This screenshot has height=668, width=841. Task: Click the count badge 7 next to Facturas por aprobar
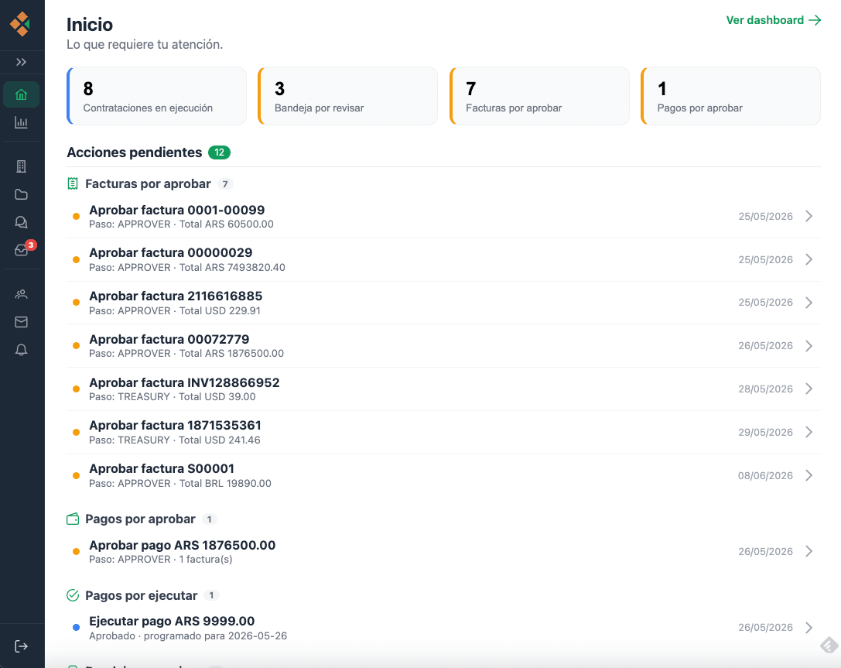pyautogui.click(x=225, y=184)
